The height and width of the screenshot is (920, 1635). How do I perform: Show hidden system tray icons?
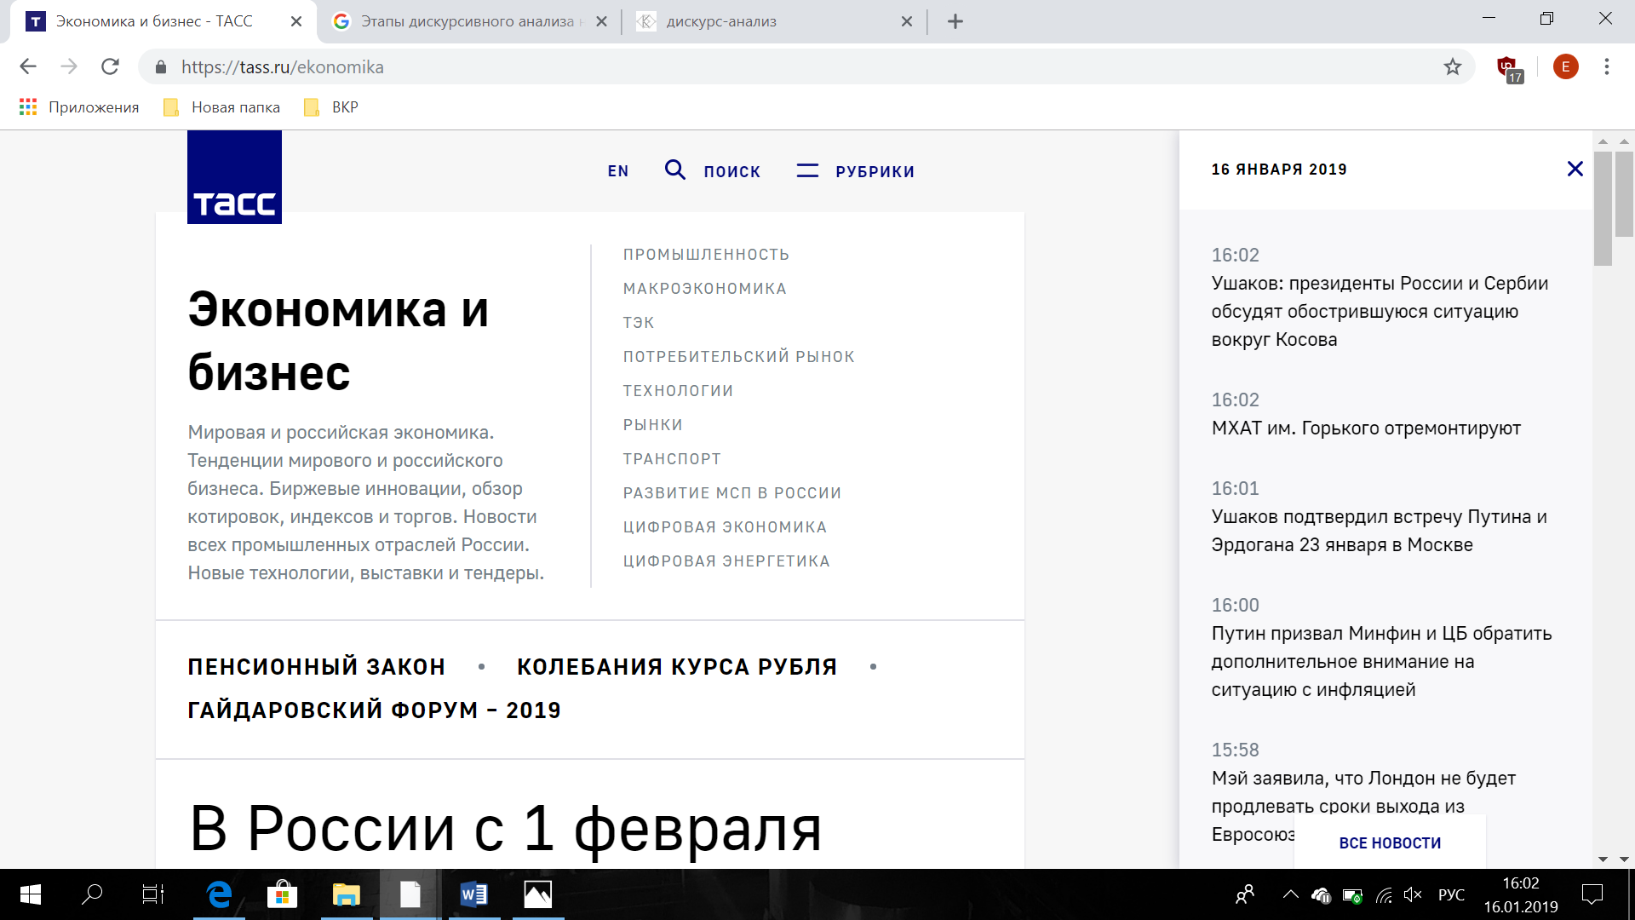click(1291, 894)
